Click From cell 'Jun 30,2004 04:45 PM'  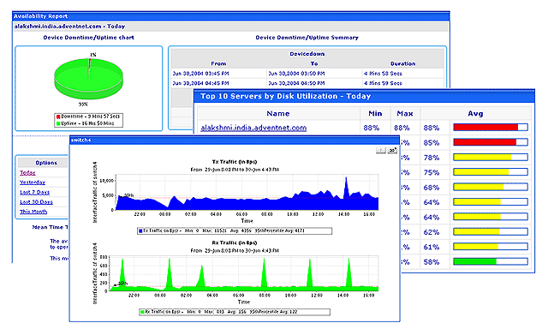click(x=200, y=83)
